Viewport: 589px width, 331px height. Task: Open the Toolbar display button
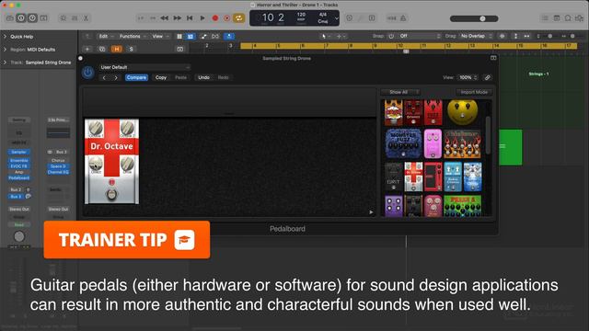[x=44, y=18]
